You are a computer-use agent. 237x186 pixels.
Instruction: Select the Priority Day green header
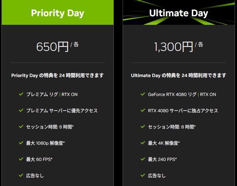(58, 13)
